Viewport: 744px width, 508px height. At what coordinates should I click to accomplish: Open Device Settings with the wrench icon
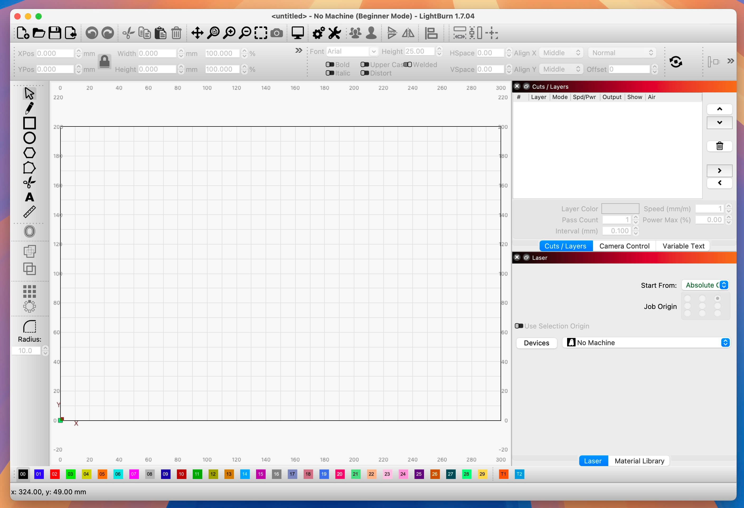(334, 33)
